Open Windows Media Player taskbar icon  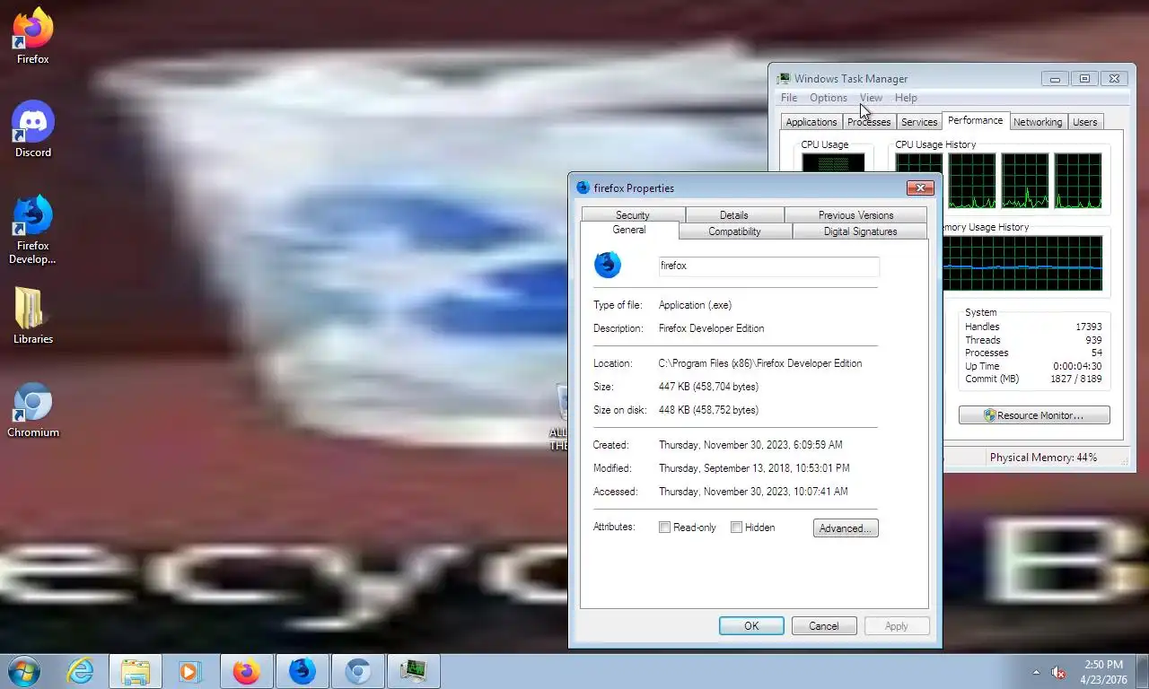[x=189, y=671]
